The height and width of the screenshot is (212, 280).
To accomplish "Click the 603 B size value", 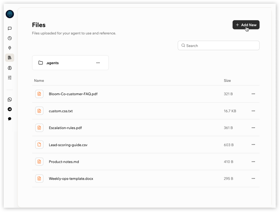I will (x=229, y=145).
